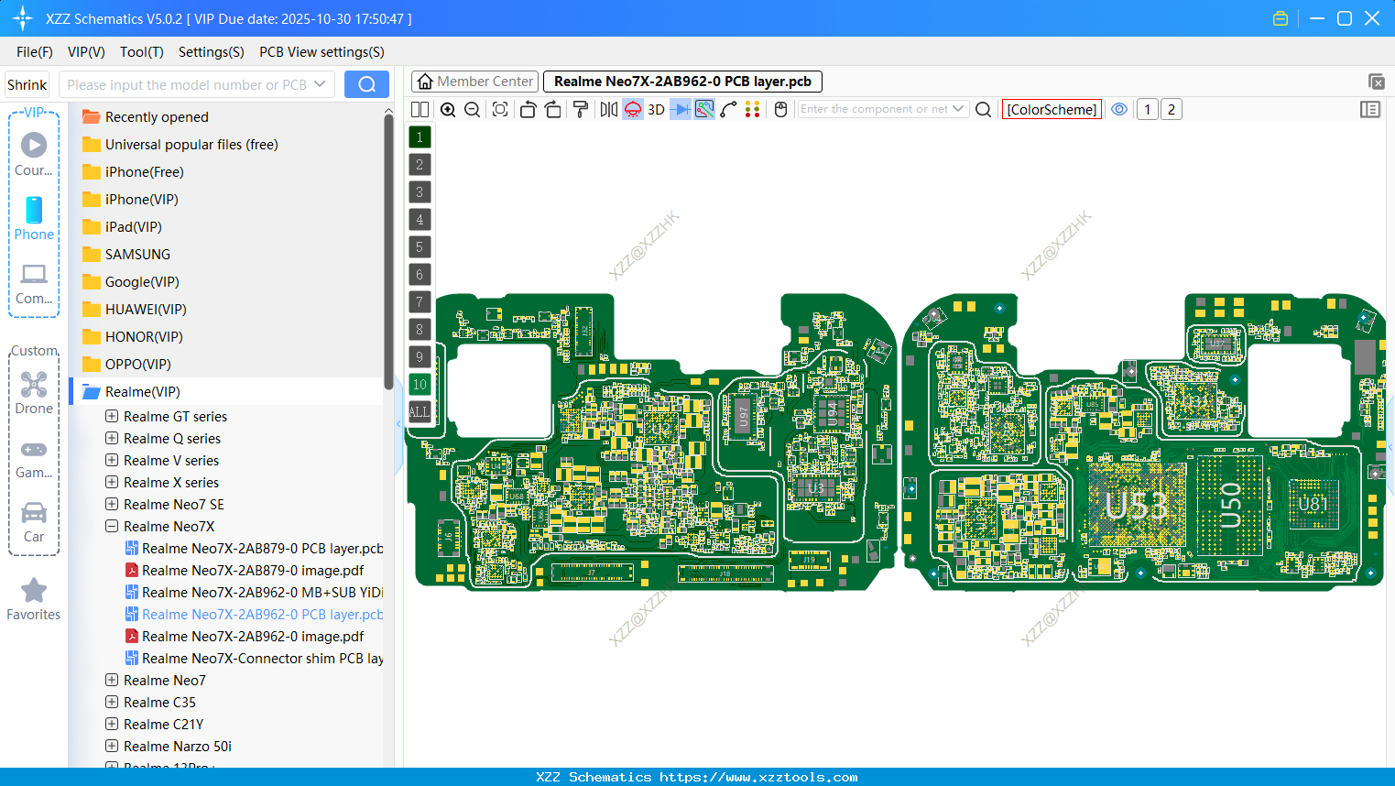1395x786 pixels.
Task: Click the blue model search button
Action: pos(366,84)
